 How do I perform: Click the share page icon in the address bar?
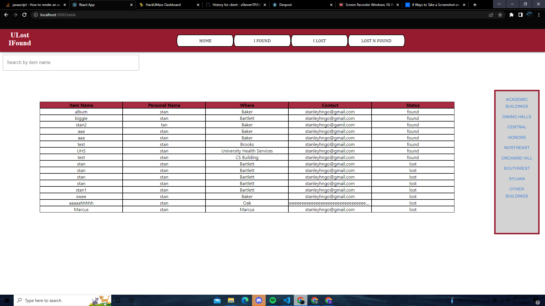tap(491, 15)
